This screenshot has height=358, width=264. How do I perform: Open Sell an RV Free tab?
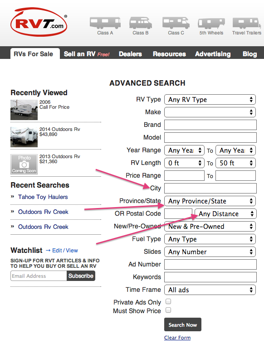tap(87, 54)
